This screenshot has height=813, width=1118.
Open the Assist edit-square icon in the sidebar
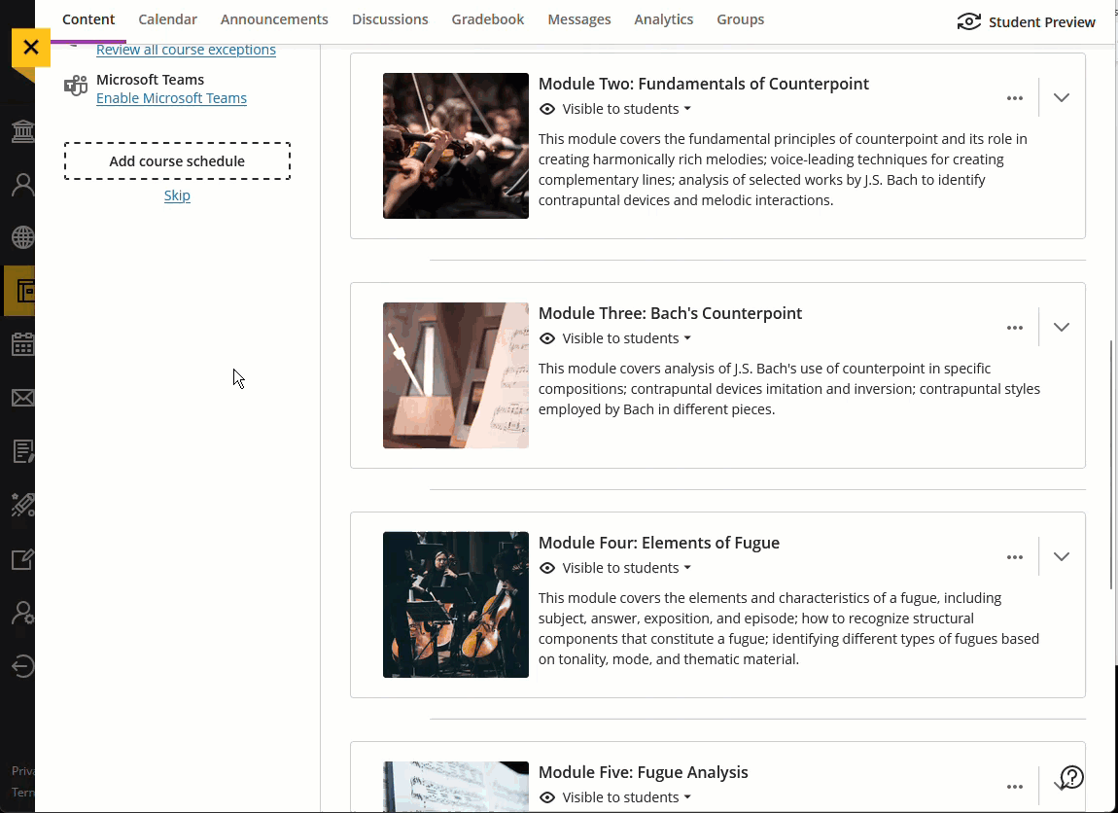(22, 559)
